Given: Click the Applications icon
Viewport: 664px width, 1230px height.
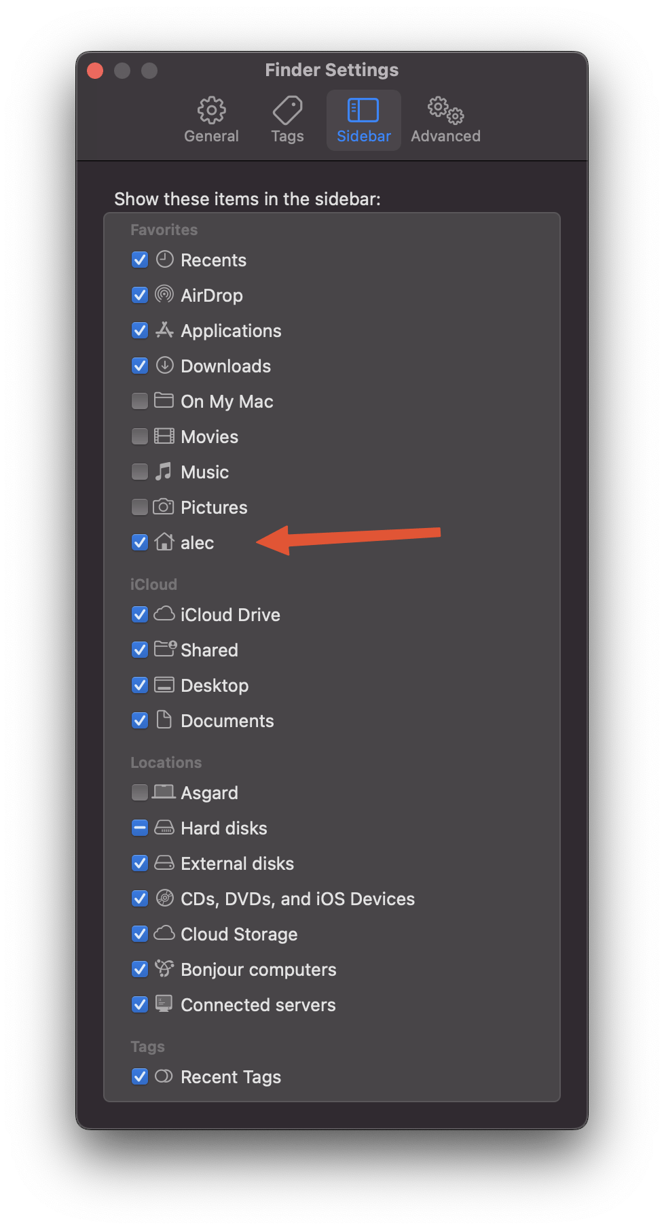Looking at the screenshot, I should click(164, 330).
